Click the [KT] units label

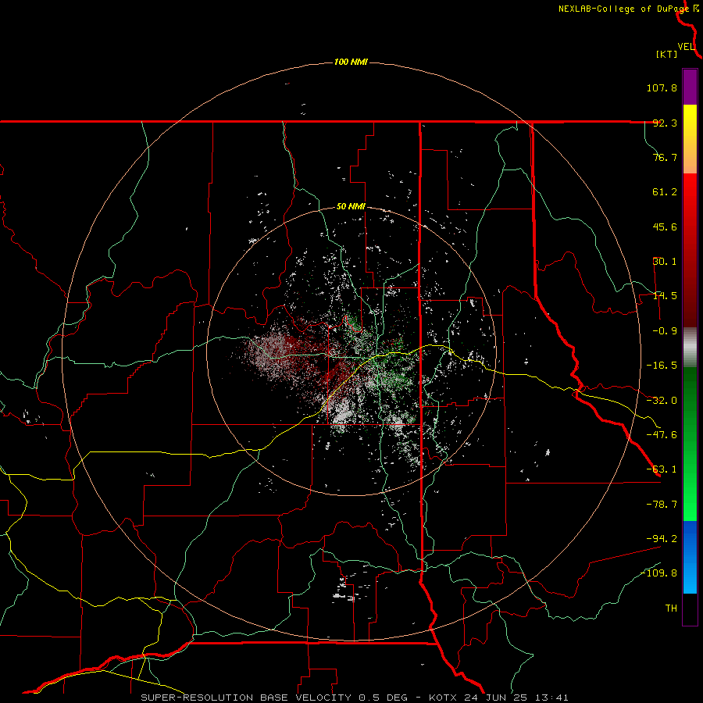tap(667, 54)
